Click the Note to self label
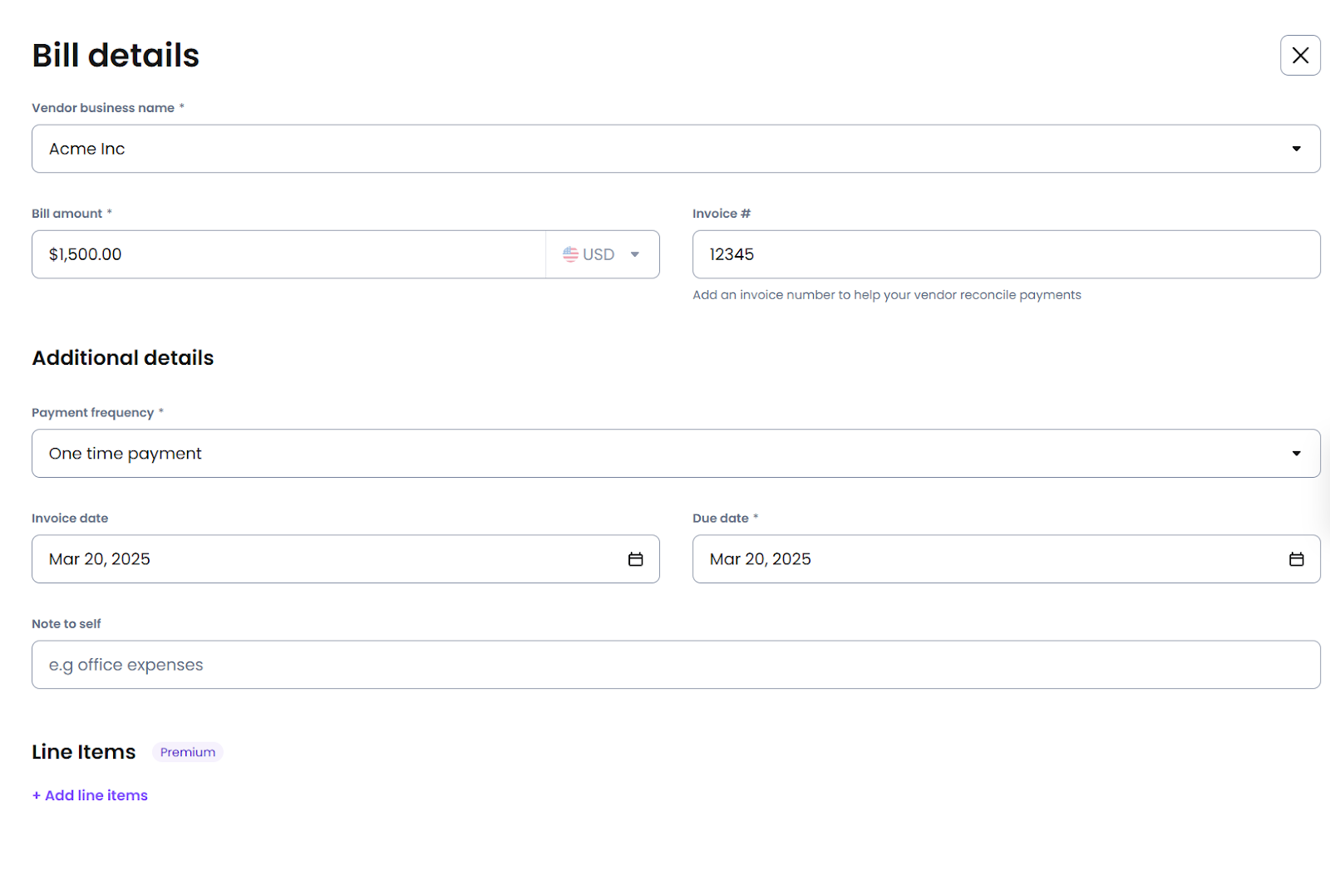The width and height of the screenshot is (1330, 880). click(66, 624)
